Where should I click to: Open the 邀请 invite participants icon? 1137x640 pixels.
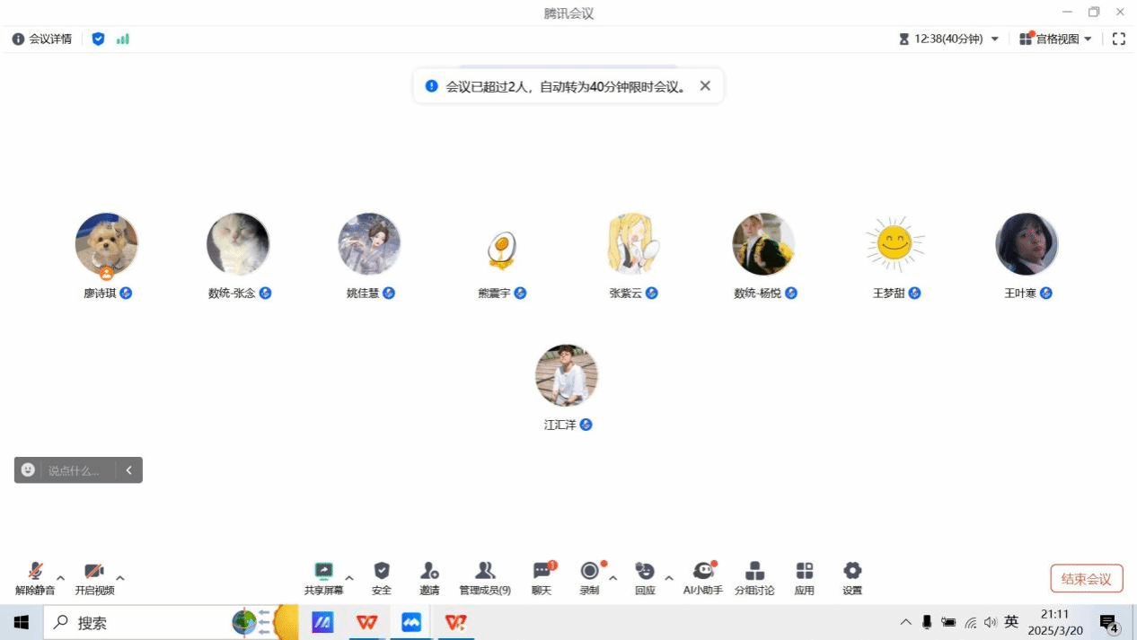click(429, 572)
